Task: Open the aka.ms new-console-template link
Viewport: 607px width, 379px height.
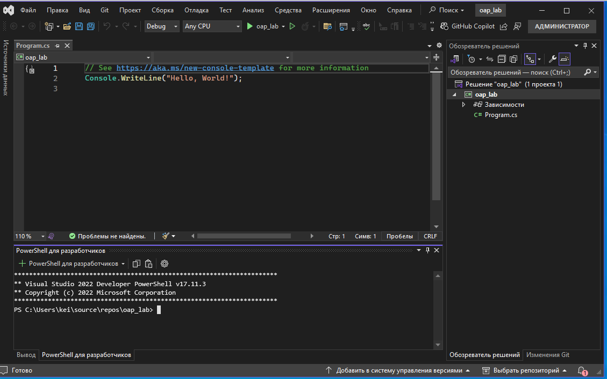Action: pos(195,68)
